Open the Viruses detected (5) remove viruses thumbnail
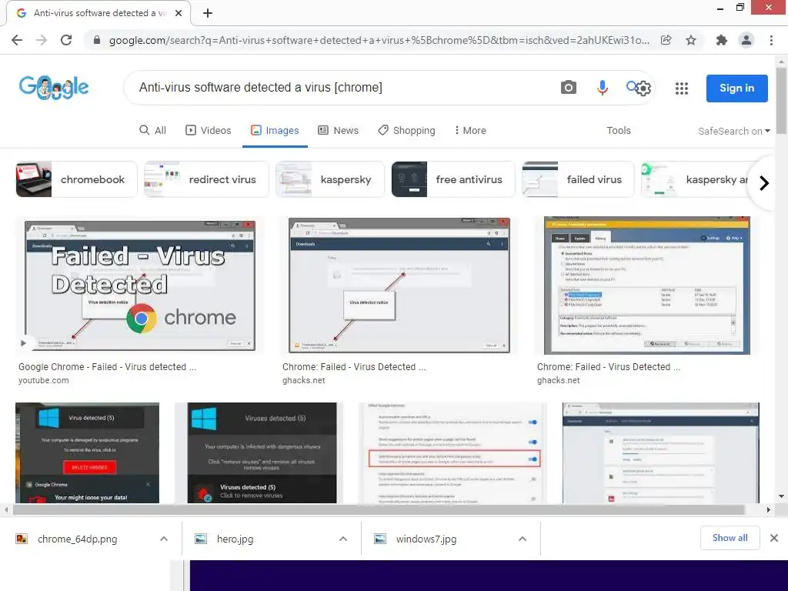Viewport: 788px width, 591px height. click(262, 452)
